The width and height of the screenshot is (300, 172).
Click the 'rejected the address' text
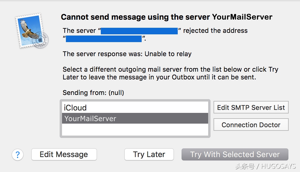pos(215,30)
